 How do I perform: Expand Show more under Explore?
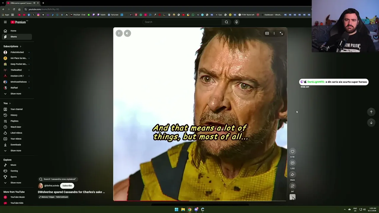17,183
